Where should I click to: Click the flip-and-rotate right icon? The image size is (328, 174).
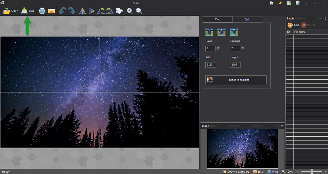(110, 11)
